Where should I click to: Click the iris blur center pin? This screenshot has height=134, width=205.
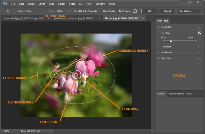(76, 75)
